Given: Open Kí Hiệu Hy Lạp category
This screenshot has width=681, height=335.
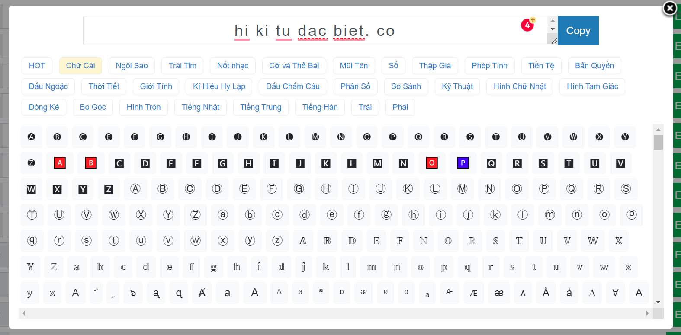Looking at the screenshot, I should pyautogui.click(x=219, y=86).
